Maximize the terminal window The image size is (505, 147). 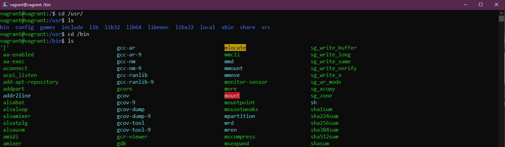(481, 5)
